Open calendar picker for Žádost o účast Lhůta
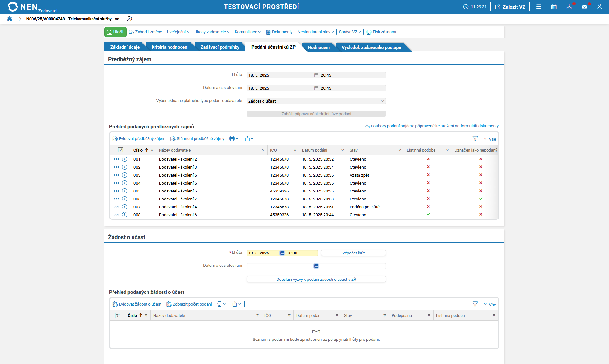609x364 pixels. [x=282, y=253]
